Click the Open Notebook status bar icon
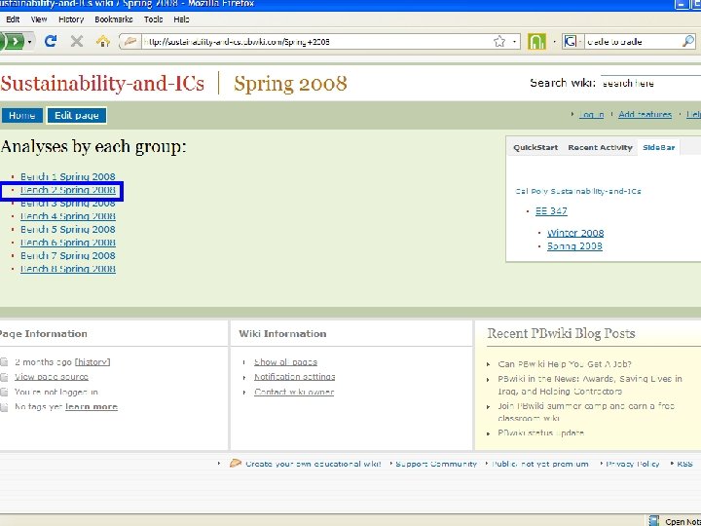The height and width of the screenshot is (526, 701). coord(654,521)
